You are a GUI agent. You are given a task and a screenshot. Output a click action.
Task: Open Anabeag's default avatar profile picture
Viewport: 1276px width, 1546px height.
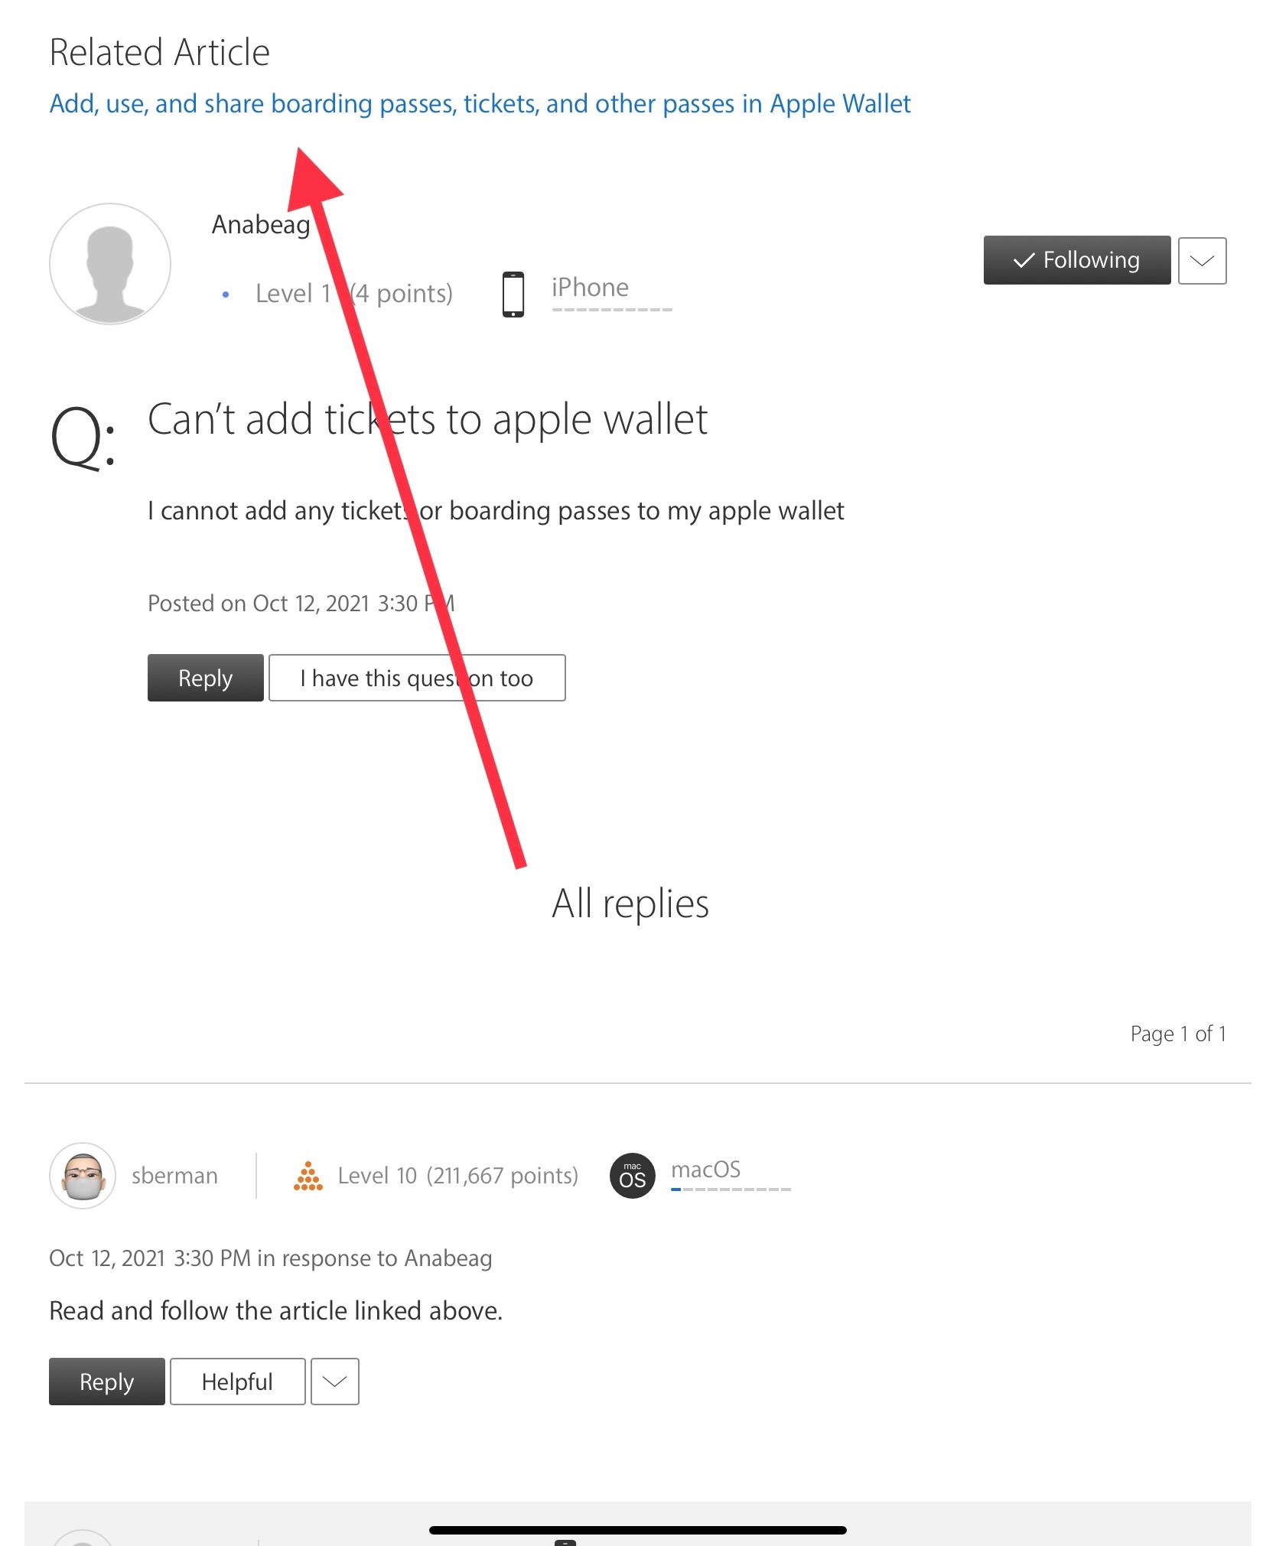pos(110,264)
